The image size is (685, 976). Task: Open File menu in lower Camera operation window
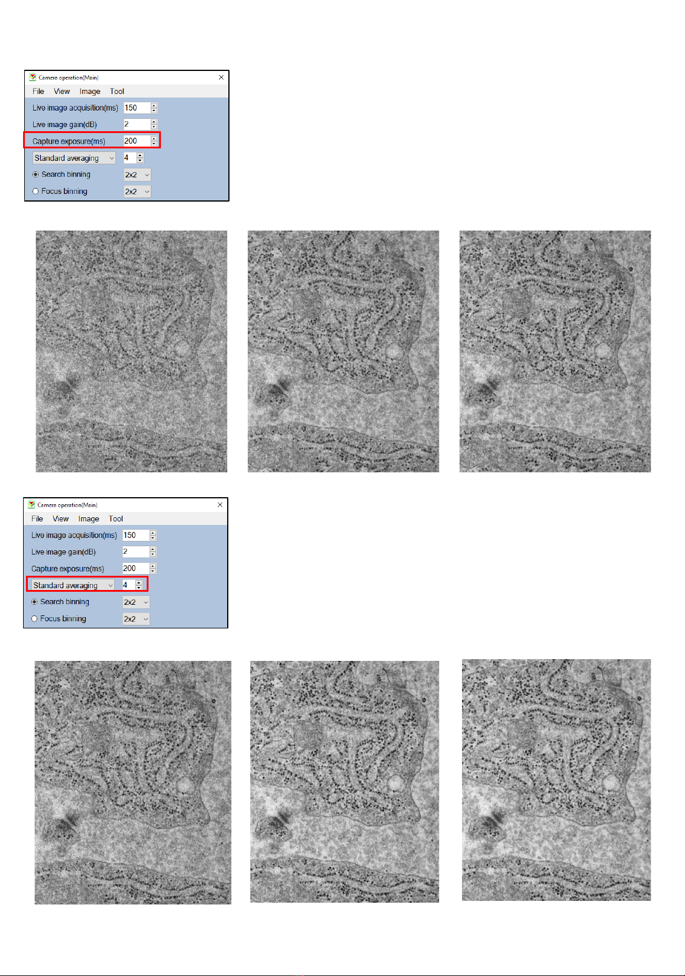click(x=37, y=519)
